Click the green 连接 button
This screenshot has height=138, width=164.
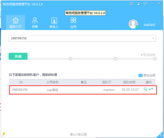coord(18,56)
